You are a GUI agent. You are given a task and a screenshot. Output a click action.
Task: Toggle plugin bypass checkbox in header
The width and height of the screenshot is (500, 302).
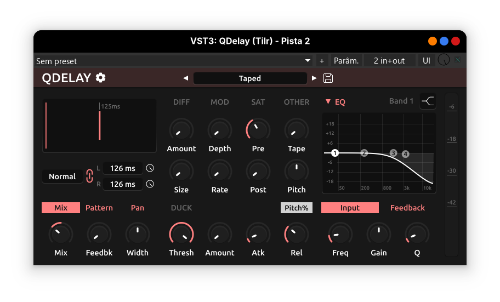[x=458, y=60]
